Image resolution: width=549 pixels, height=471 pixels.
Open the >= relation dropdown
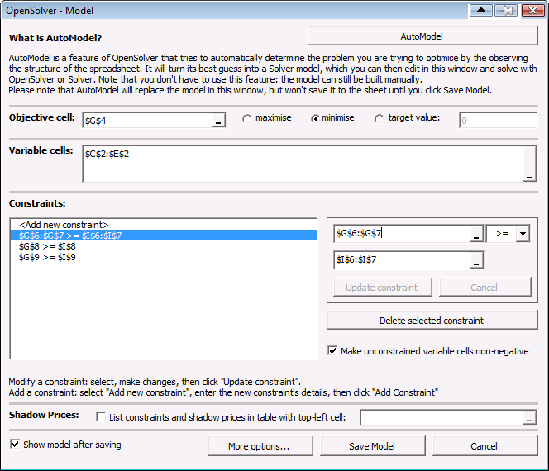click(523, 234)
